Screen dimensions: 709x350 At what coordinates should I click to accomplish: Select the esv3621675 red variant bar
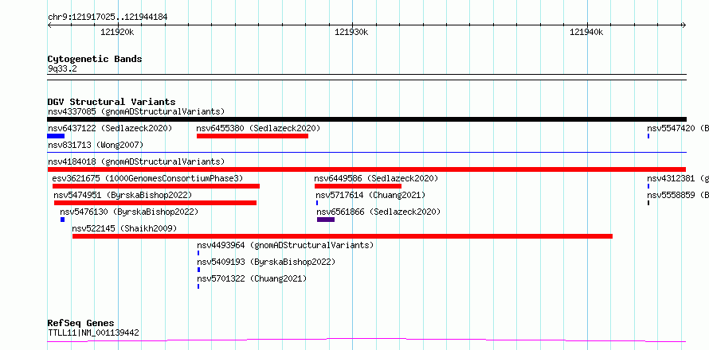click(x=156, y=186)
